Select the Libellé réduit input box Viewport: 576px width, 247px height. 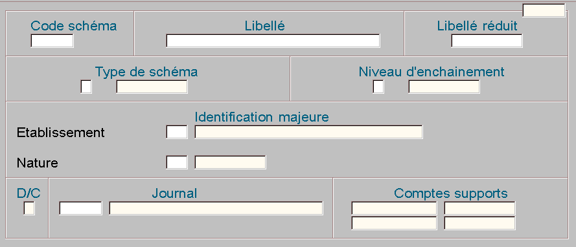487,41
